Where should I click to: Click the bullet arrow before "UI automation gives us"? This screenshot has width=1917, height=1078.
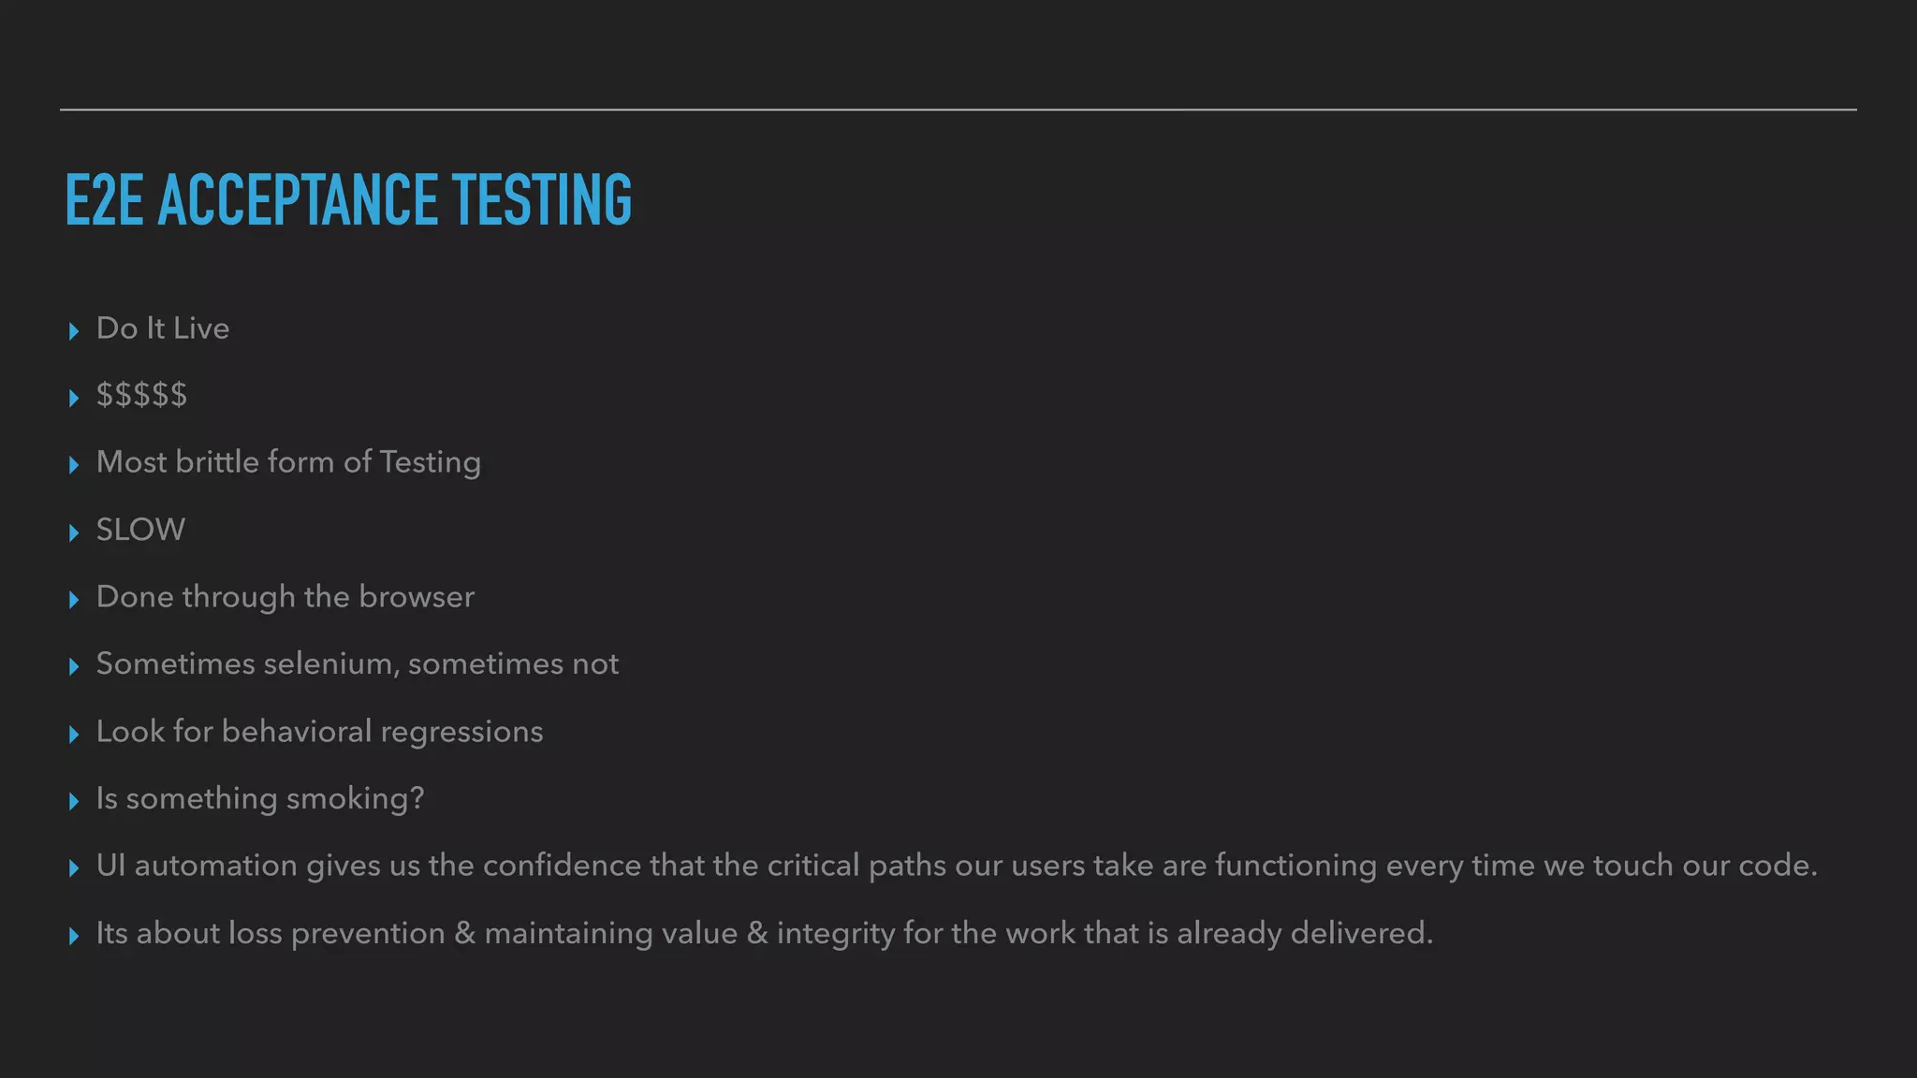click(74, 868)
